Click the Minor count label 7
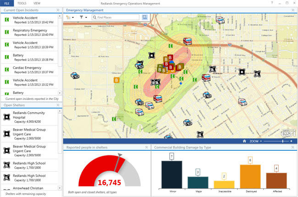 (172, 156)
